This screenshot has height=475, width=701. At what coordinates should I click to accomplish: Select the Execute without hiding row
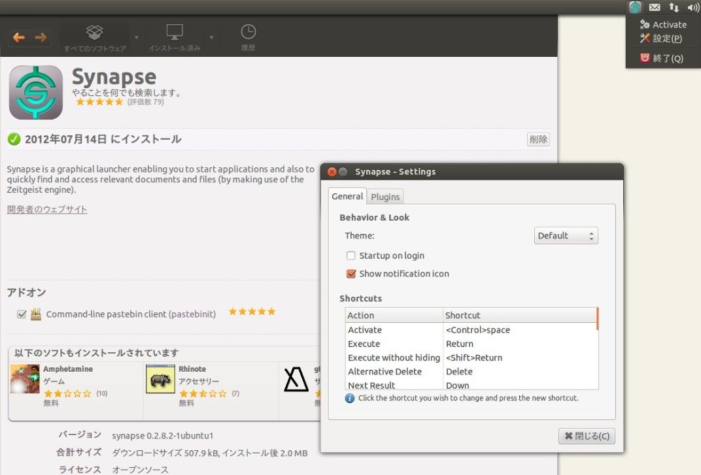point(471,357)
